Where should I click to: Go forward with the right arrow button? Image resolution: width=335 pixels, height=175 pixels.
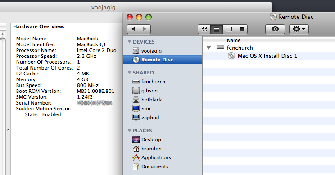tap(145, 29)
